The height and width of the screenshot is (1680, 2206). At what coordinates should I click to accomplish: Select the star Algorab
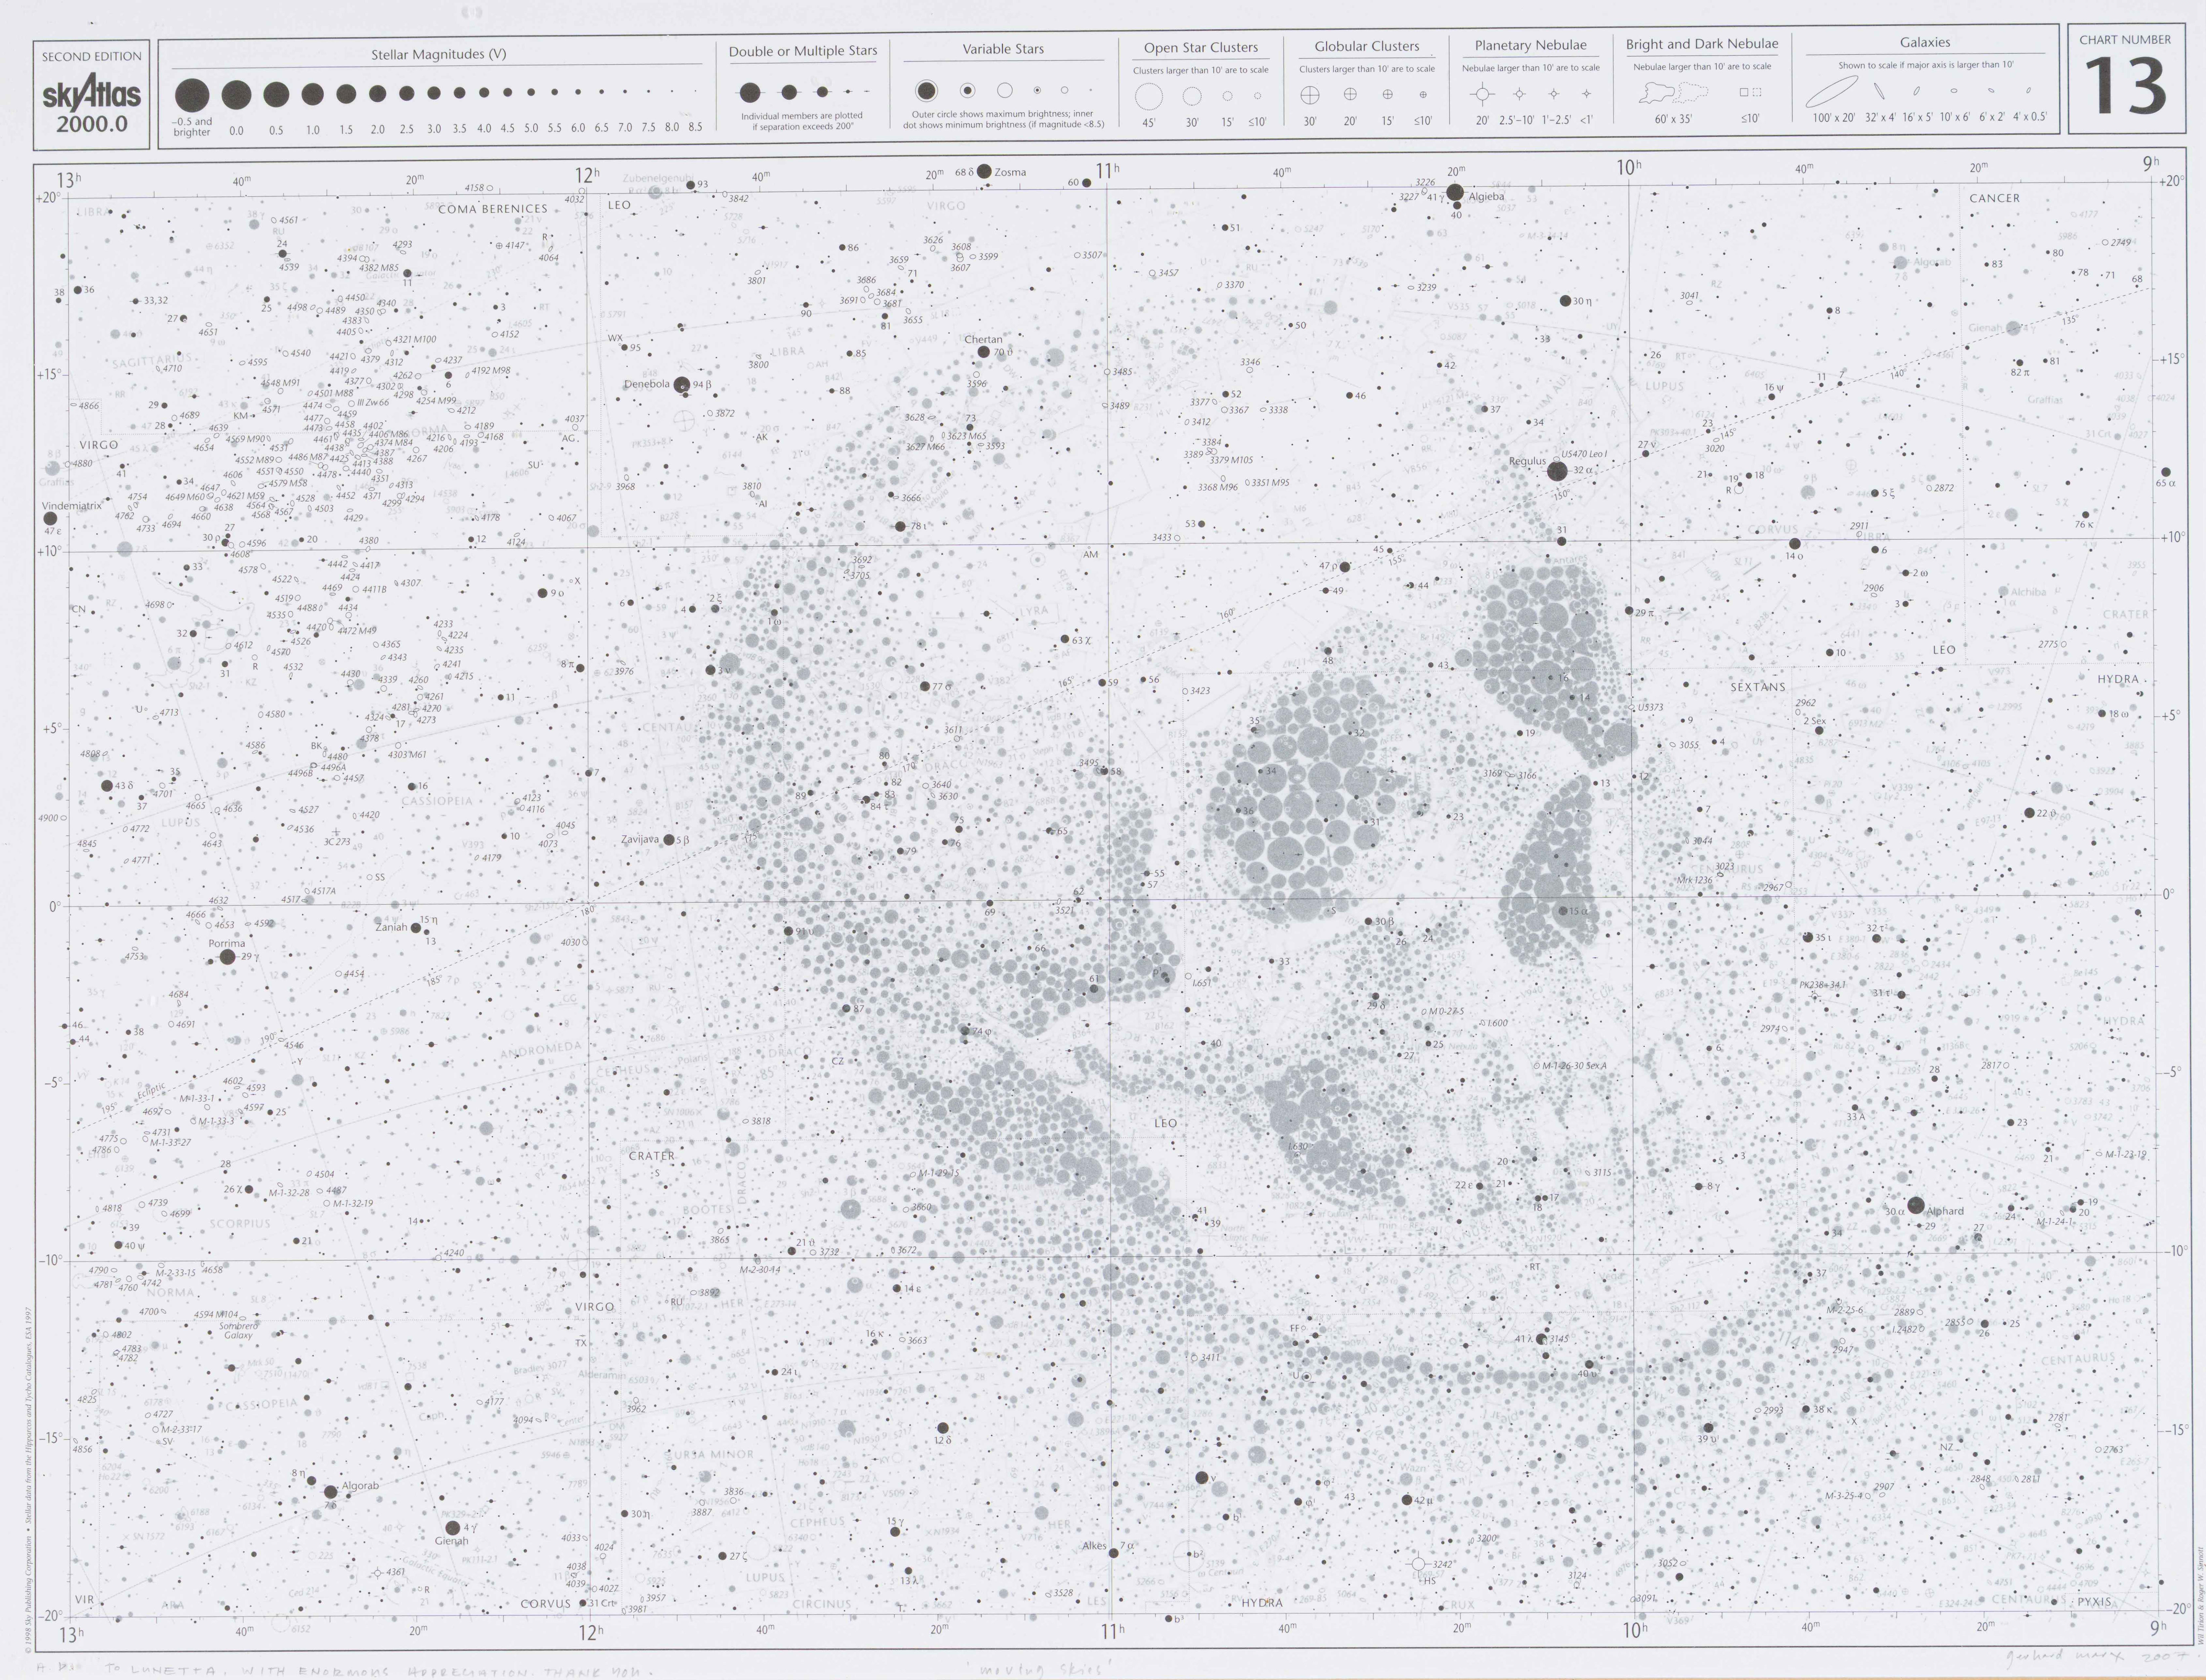331,1492
